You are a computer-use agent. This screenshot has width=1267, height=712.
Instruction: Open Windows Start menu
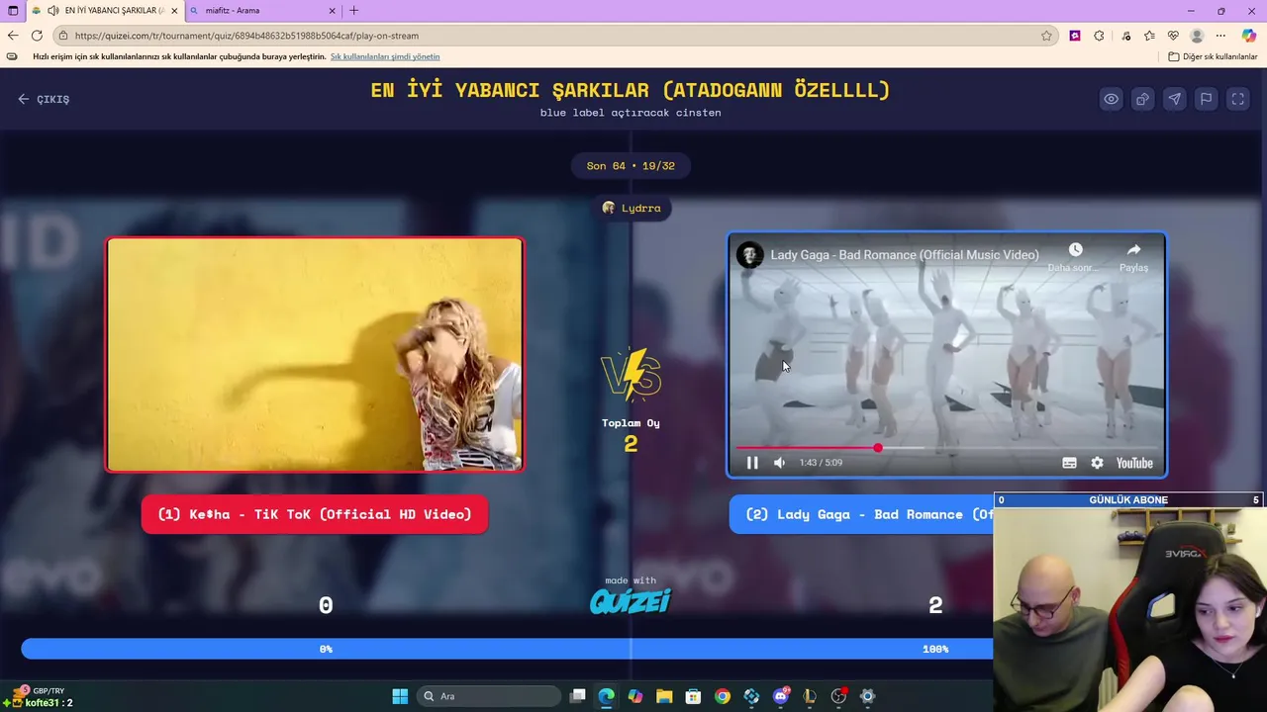400,696
